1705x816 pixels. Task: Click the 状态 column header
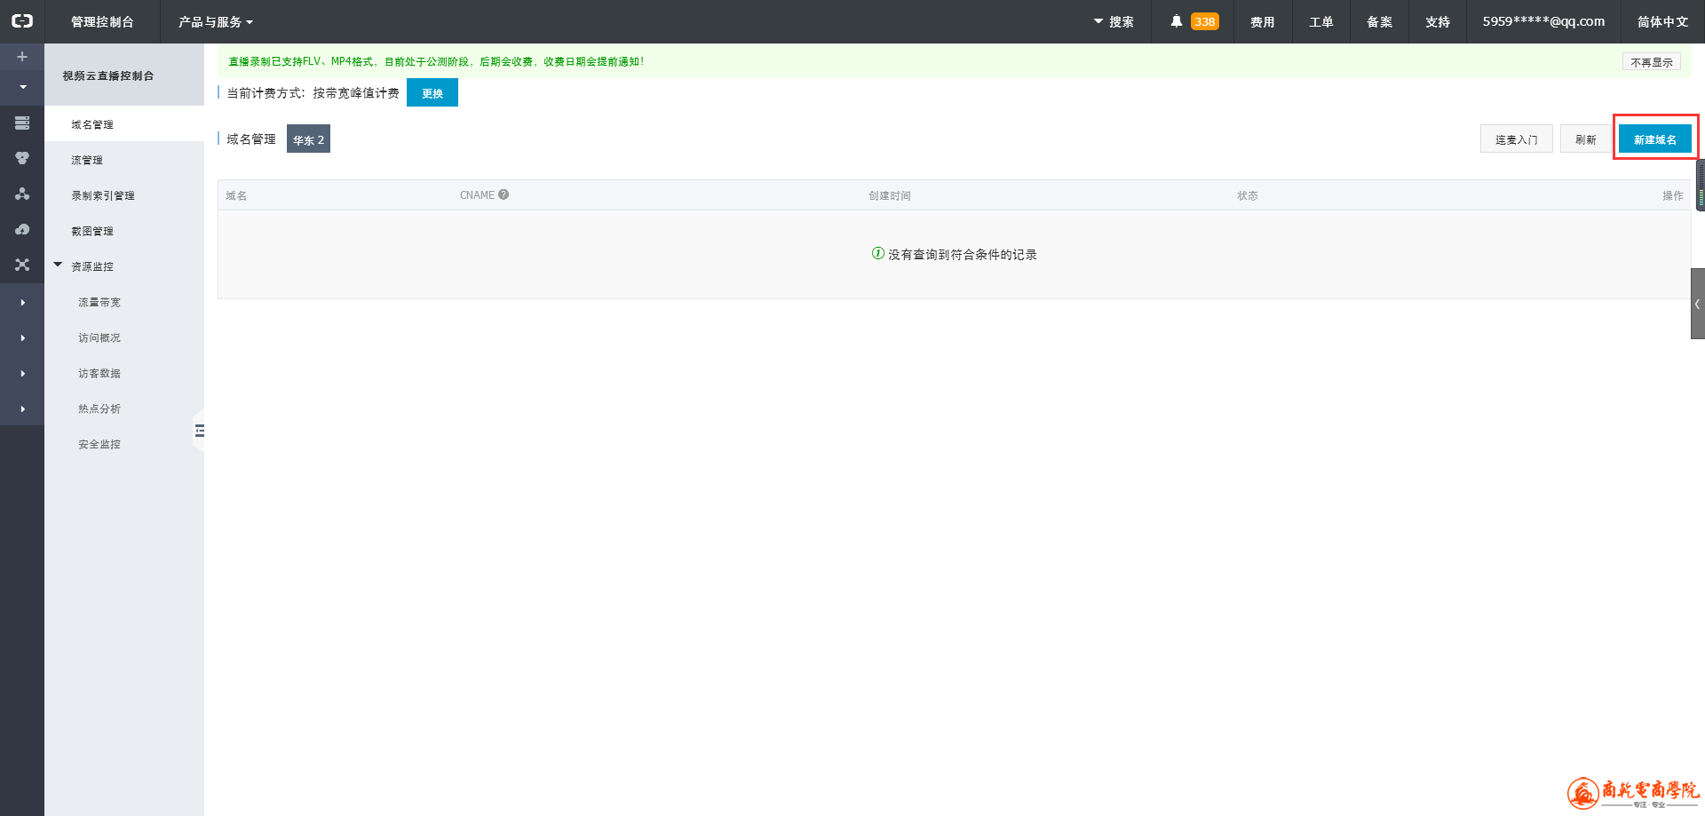click(x=1247, y=195)
